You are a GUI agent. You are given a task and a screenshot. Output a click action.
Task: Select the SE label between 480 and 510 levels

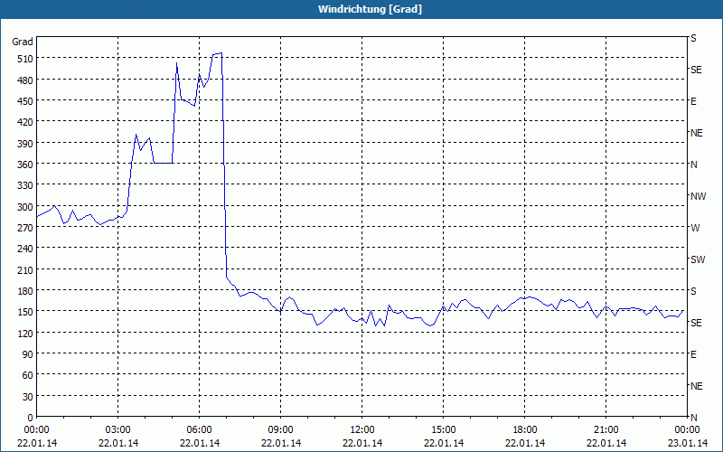click(x=696, y=70)
